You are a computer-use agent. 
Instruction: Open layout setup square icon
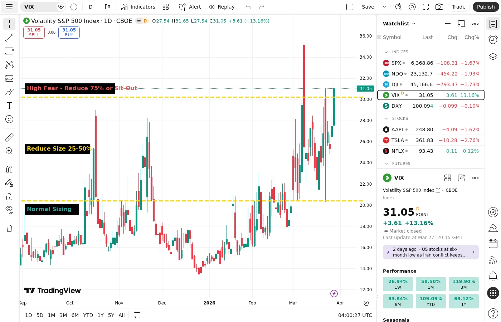click(350, 7)
